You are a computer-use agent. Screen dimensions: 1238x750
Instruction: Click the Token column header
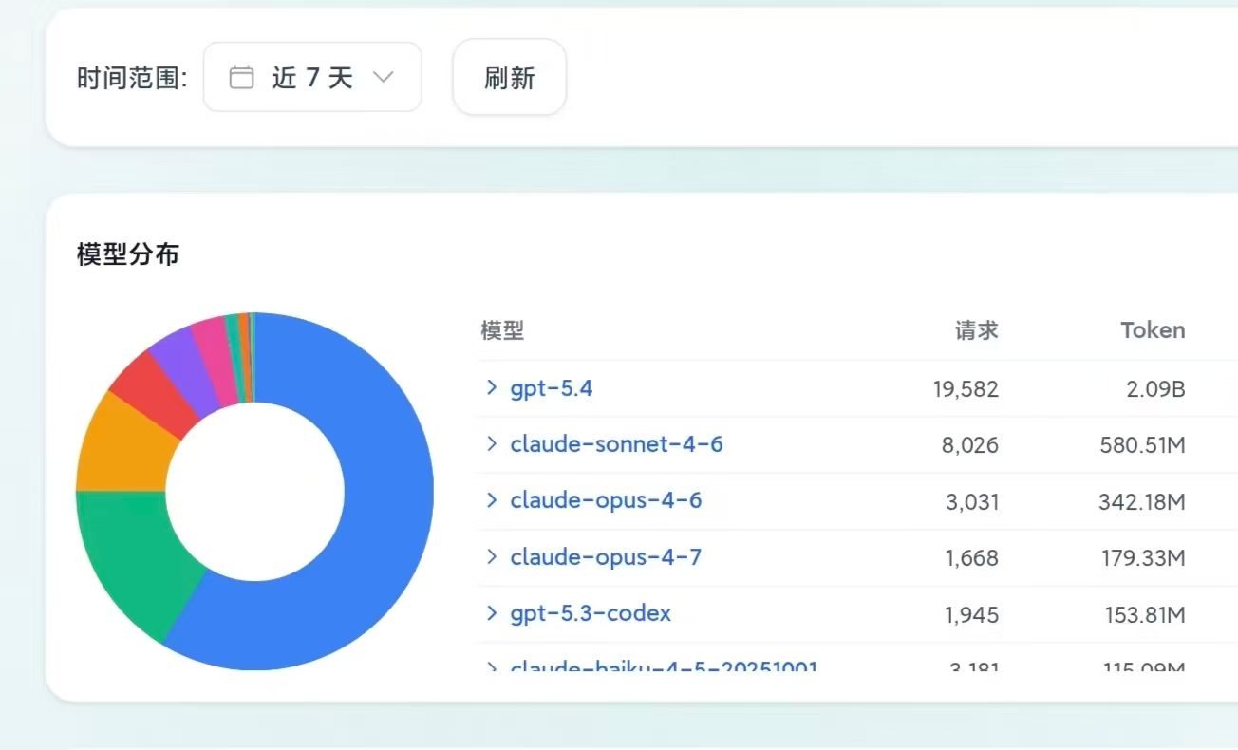pyautogui.click(x=1153, y=330)
